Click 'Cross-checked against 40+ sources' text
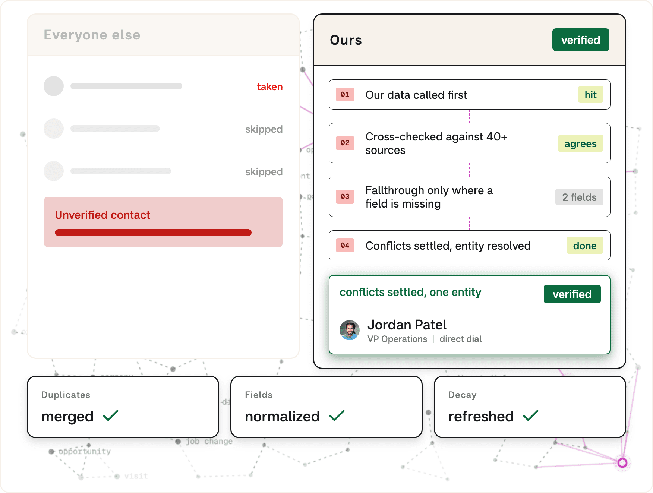 pyautogui.click(x=436, y=143)
